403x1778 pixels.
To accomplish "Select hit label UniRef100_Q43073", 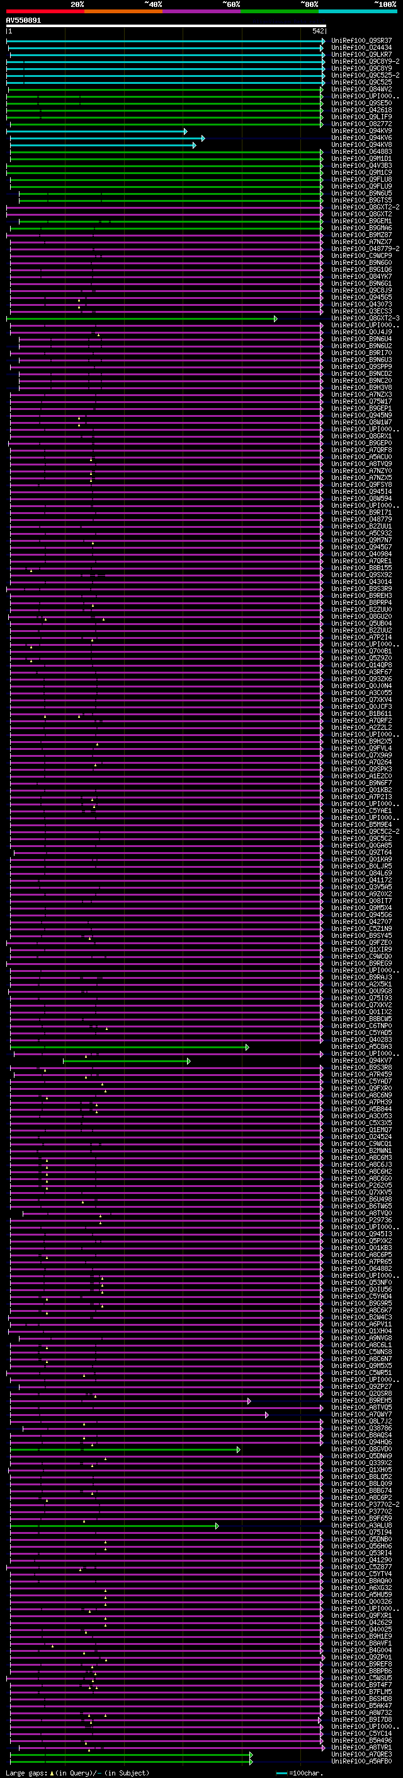I will 361,305.
